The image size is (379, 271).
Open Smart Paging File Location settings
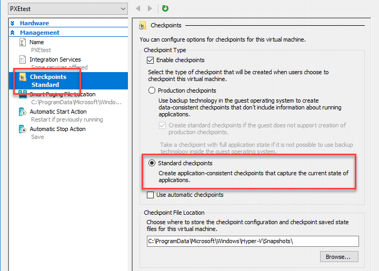pyautogui.click(x=63, y=94)
